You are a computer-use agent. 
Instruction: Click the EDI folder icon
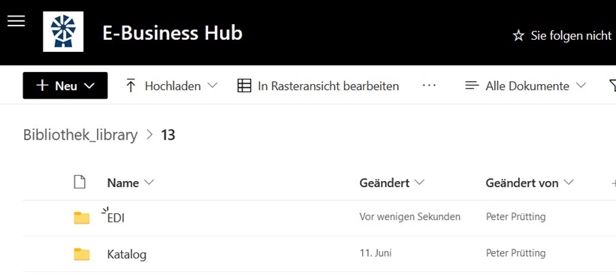click(x=82, y=218)
